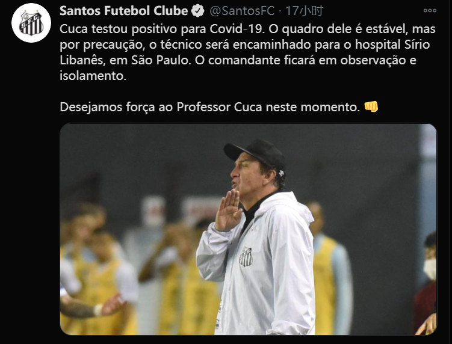Open the attached photo of the coach
452x344 pixels.
248,229
